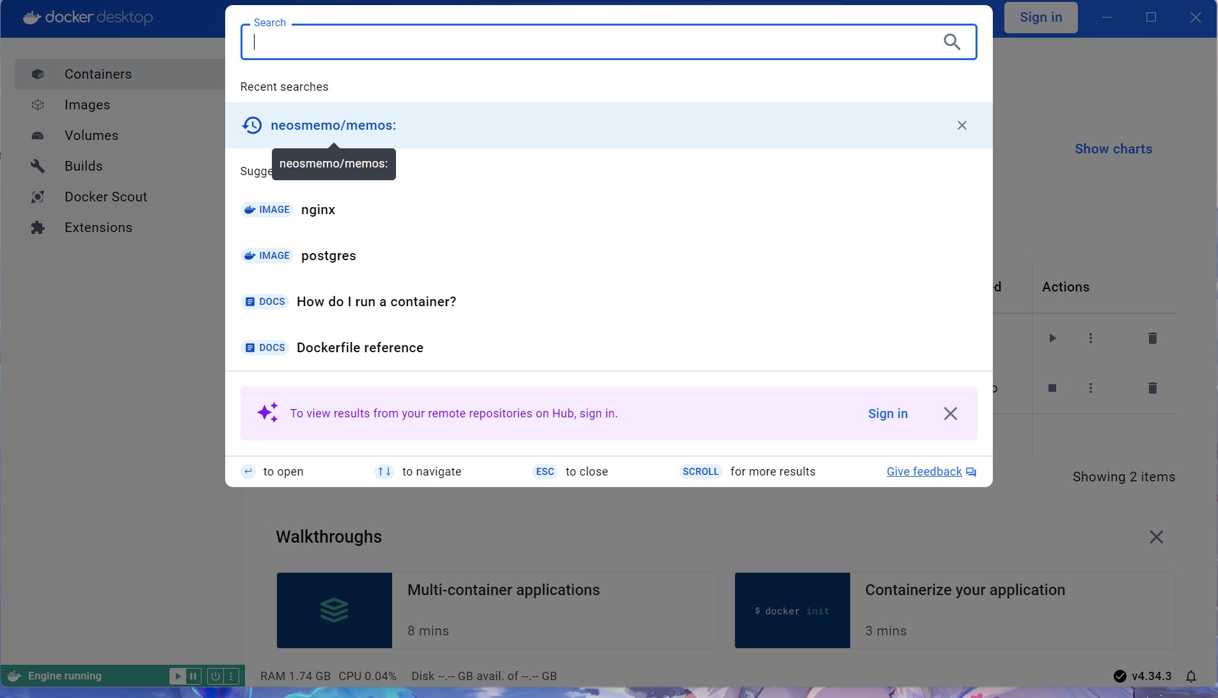Open the engine more-options menu

pyautogui.click(x=231, y=676)
